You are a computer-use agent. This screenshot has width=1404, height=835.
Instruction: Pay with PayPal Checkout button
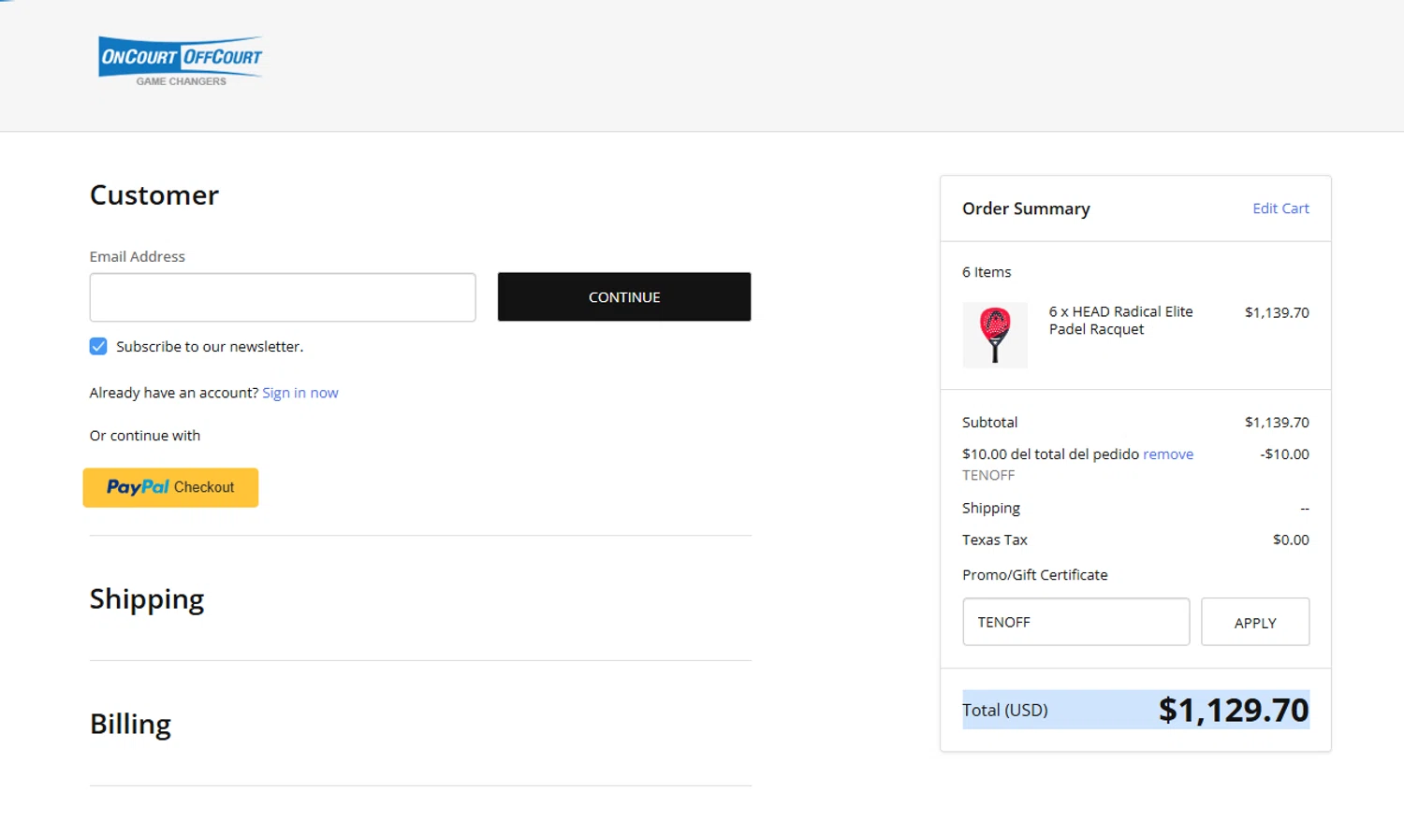click(x=170, y=488)
